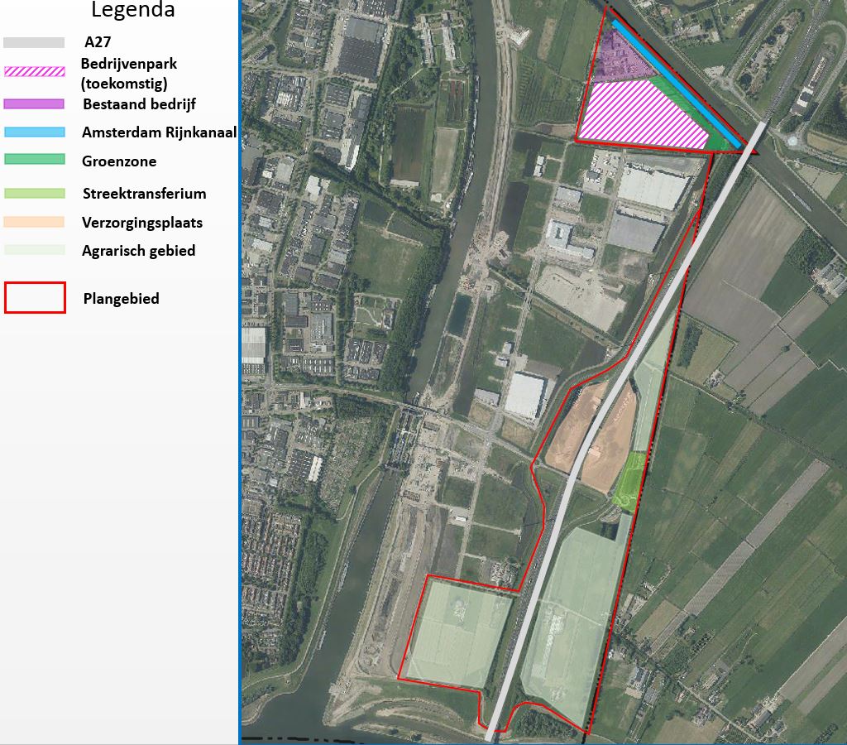Select the light green Streektransferium legend swatch
Screen dimensions: 847x745
point(34,194)
